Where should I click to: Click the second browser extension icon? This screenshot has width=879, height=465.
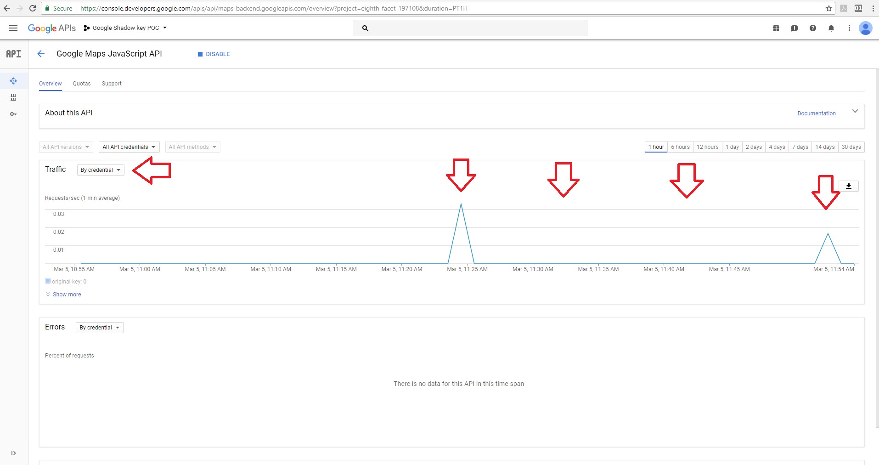tap(858, 8)
